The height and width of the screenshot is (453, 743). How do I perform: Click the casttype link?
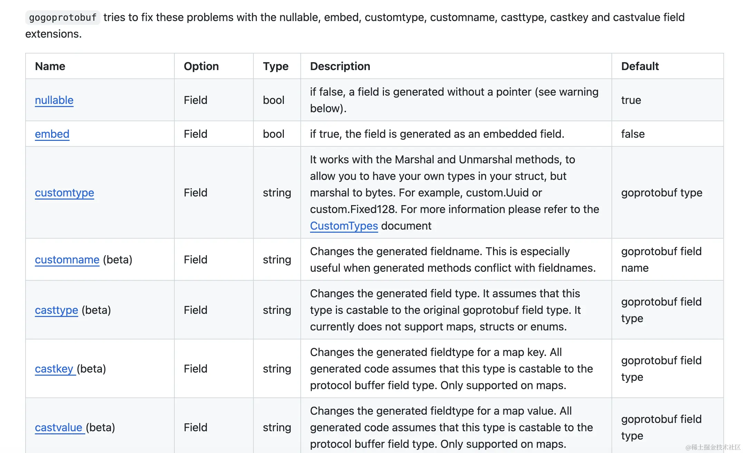[56, 310]
